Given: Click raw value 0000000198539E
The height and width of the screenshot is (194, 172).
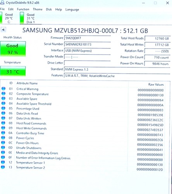Looking at the screenshot, I should (x=150, y=115).
